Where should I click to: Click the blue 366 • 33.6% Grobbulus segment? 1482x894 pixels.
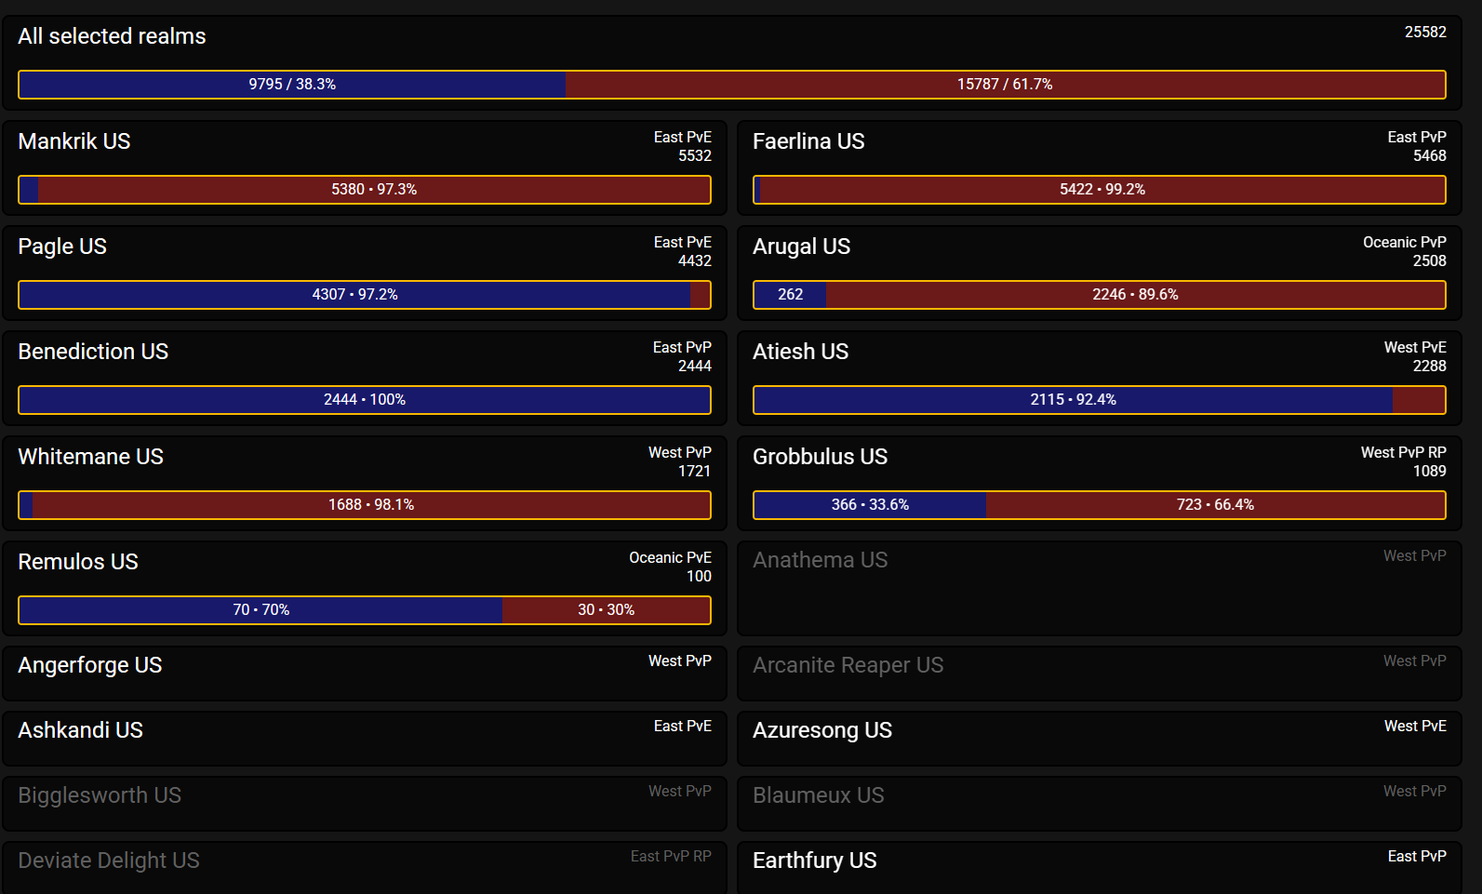click(870, 505)
